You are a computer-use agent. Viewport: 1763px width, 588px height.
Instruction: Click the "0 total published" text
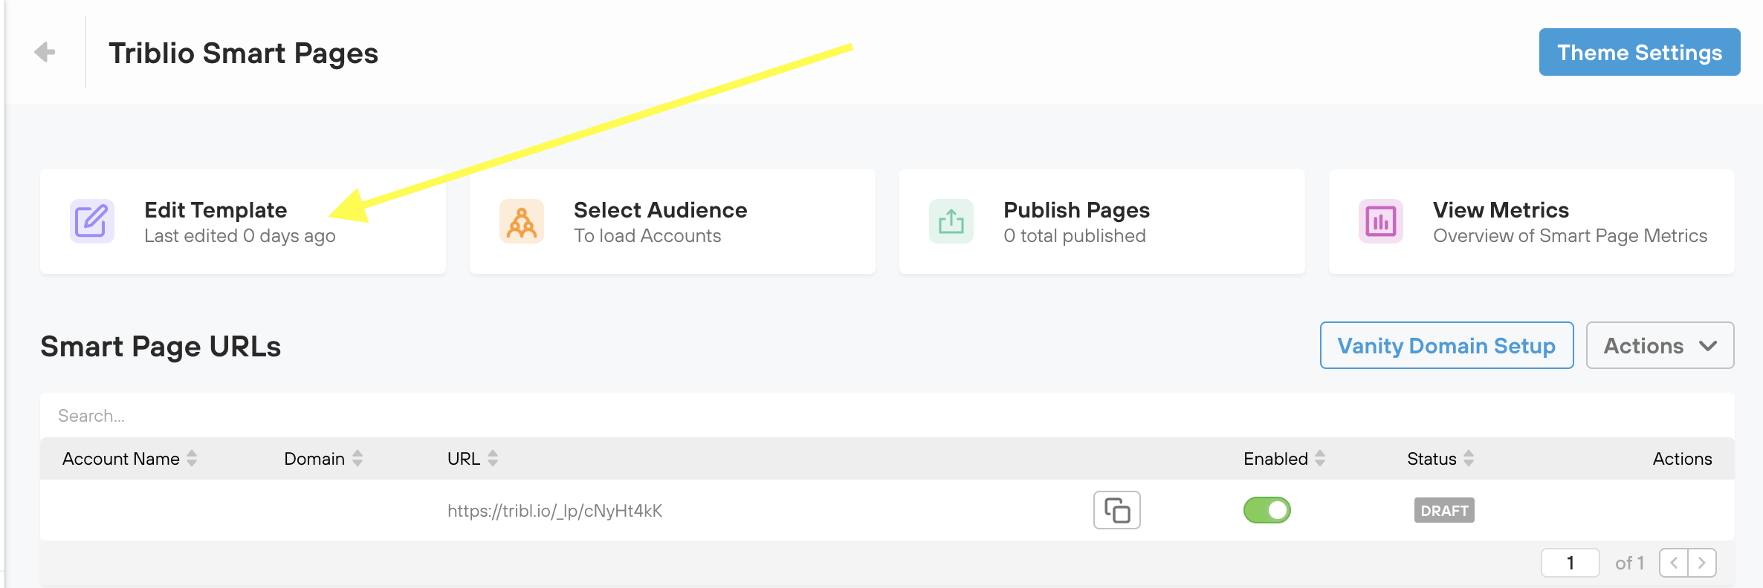1075,235
